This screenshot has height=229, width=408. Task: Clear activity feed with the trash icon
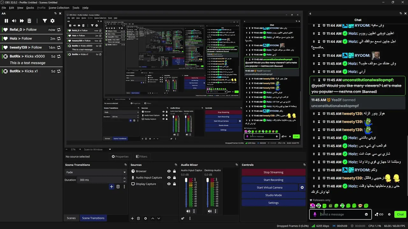coord(29,21)
